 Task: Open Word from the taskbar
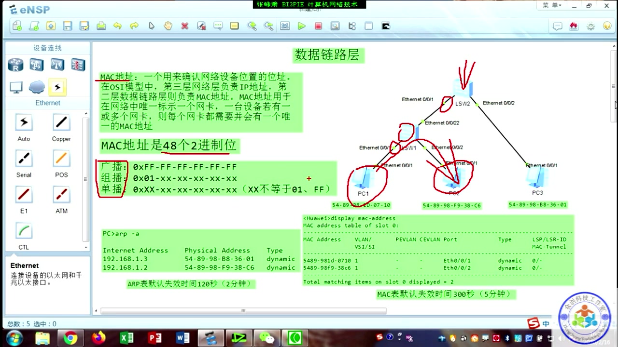[x=183, y=338]
